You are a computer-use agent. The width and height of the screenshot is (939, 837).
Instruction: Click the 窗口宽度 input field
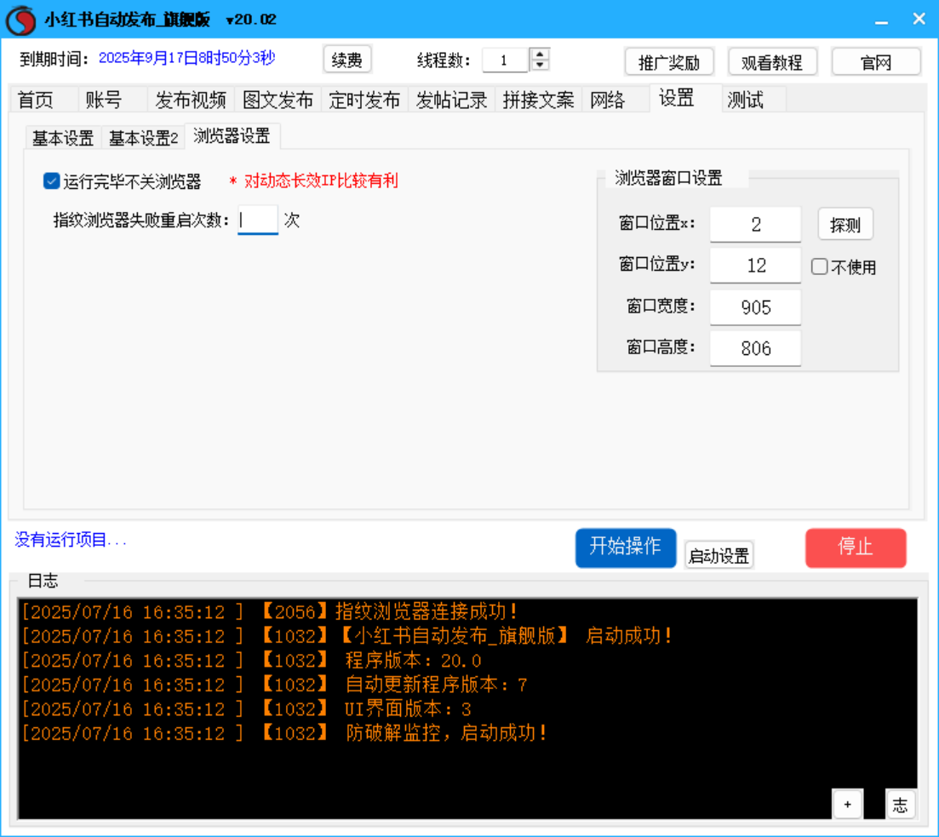point(755,307)
